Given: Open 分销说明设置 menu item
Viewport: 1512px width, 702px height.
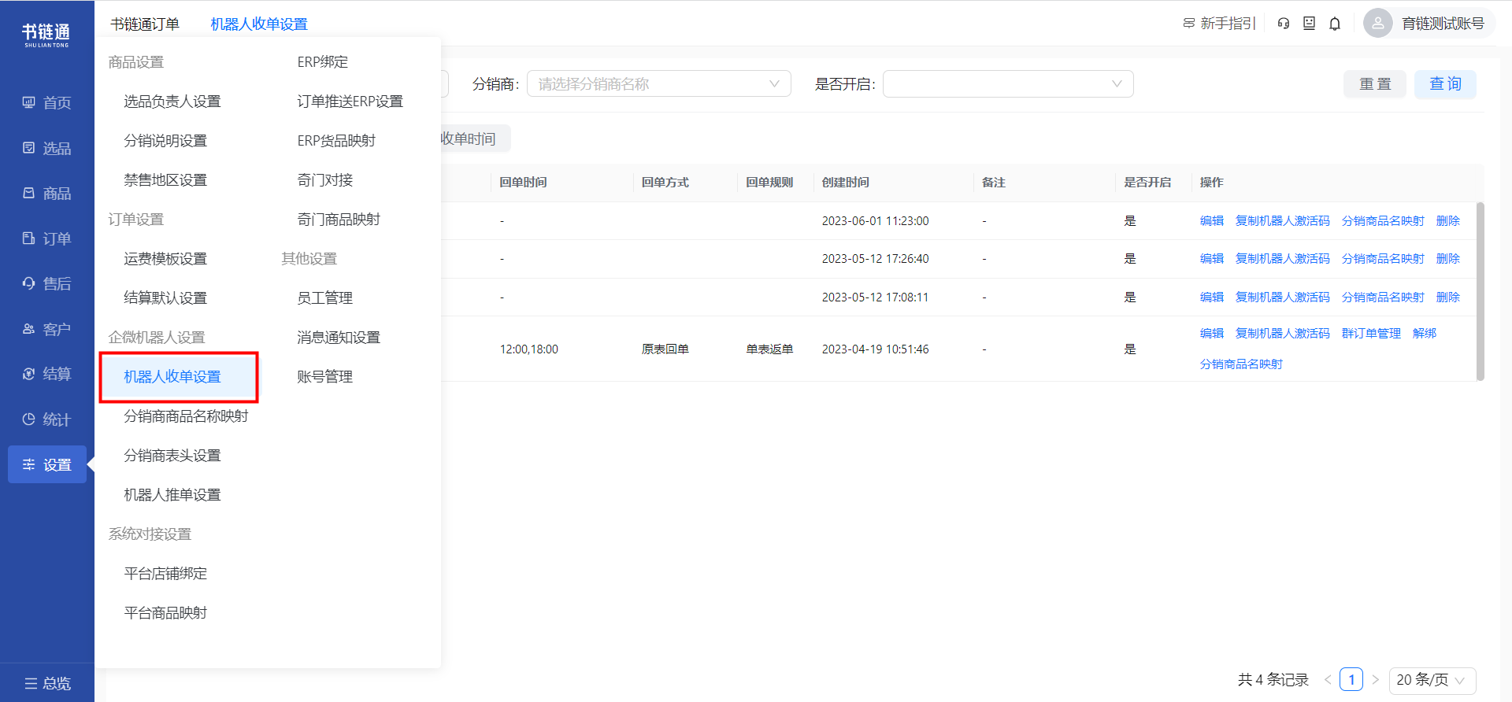Looking at the screenshot, I should [x=165, y=141].
